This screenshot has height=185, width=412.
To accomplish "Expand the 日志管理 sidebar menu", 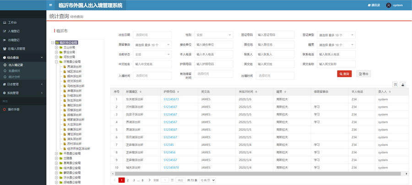I will pyautogui.click(x=23, y=85).
